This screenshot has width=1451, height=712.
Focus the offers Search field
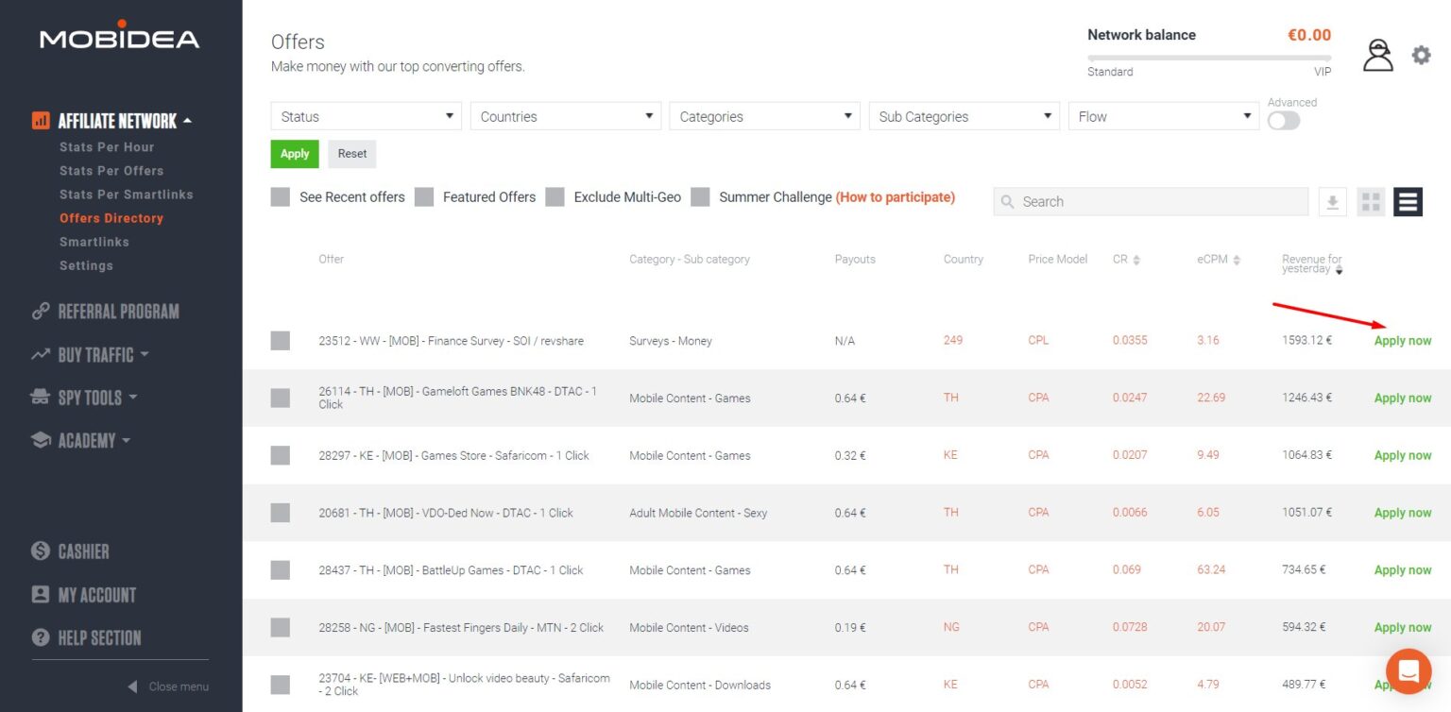coord(1151,202)
